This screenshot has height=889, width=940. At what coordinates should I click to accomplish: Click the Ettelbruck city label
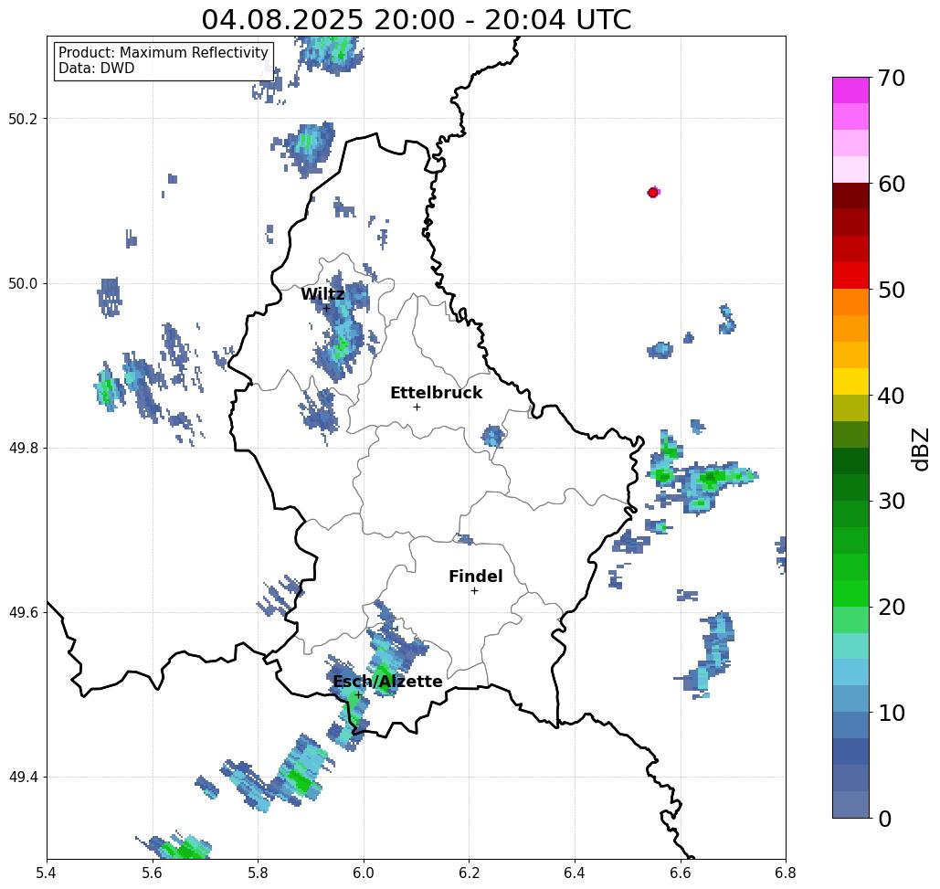point(436,393)
